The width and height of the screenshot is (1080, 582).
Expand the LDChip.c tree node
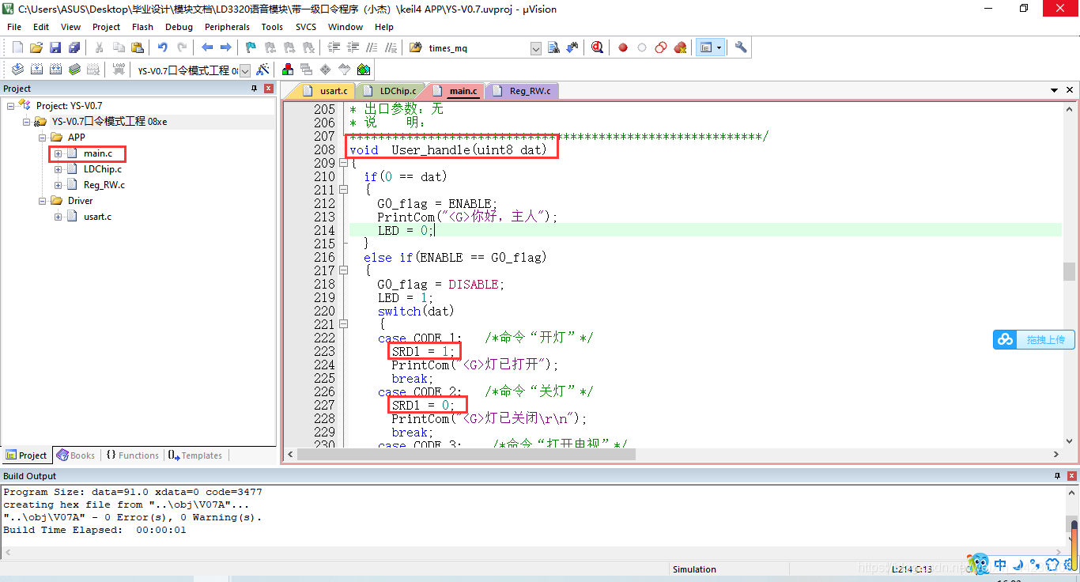pos(58,169)
